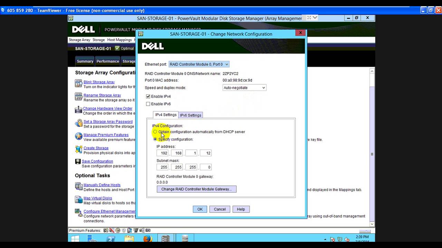Select the Specify configuration radio button
This screenshot has height=248, width=442.
pyautogui.click(x=155, y=139)
